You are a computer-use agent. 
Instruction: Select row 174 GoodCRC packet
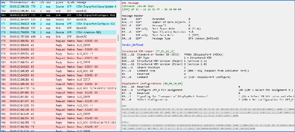pyautogui.click(x=81, y=36)
